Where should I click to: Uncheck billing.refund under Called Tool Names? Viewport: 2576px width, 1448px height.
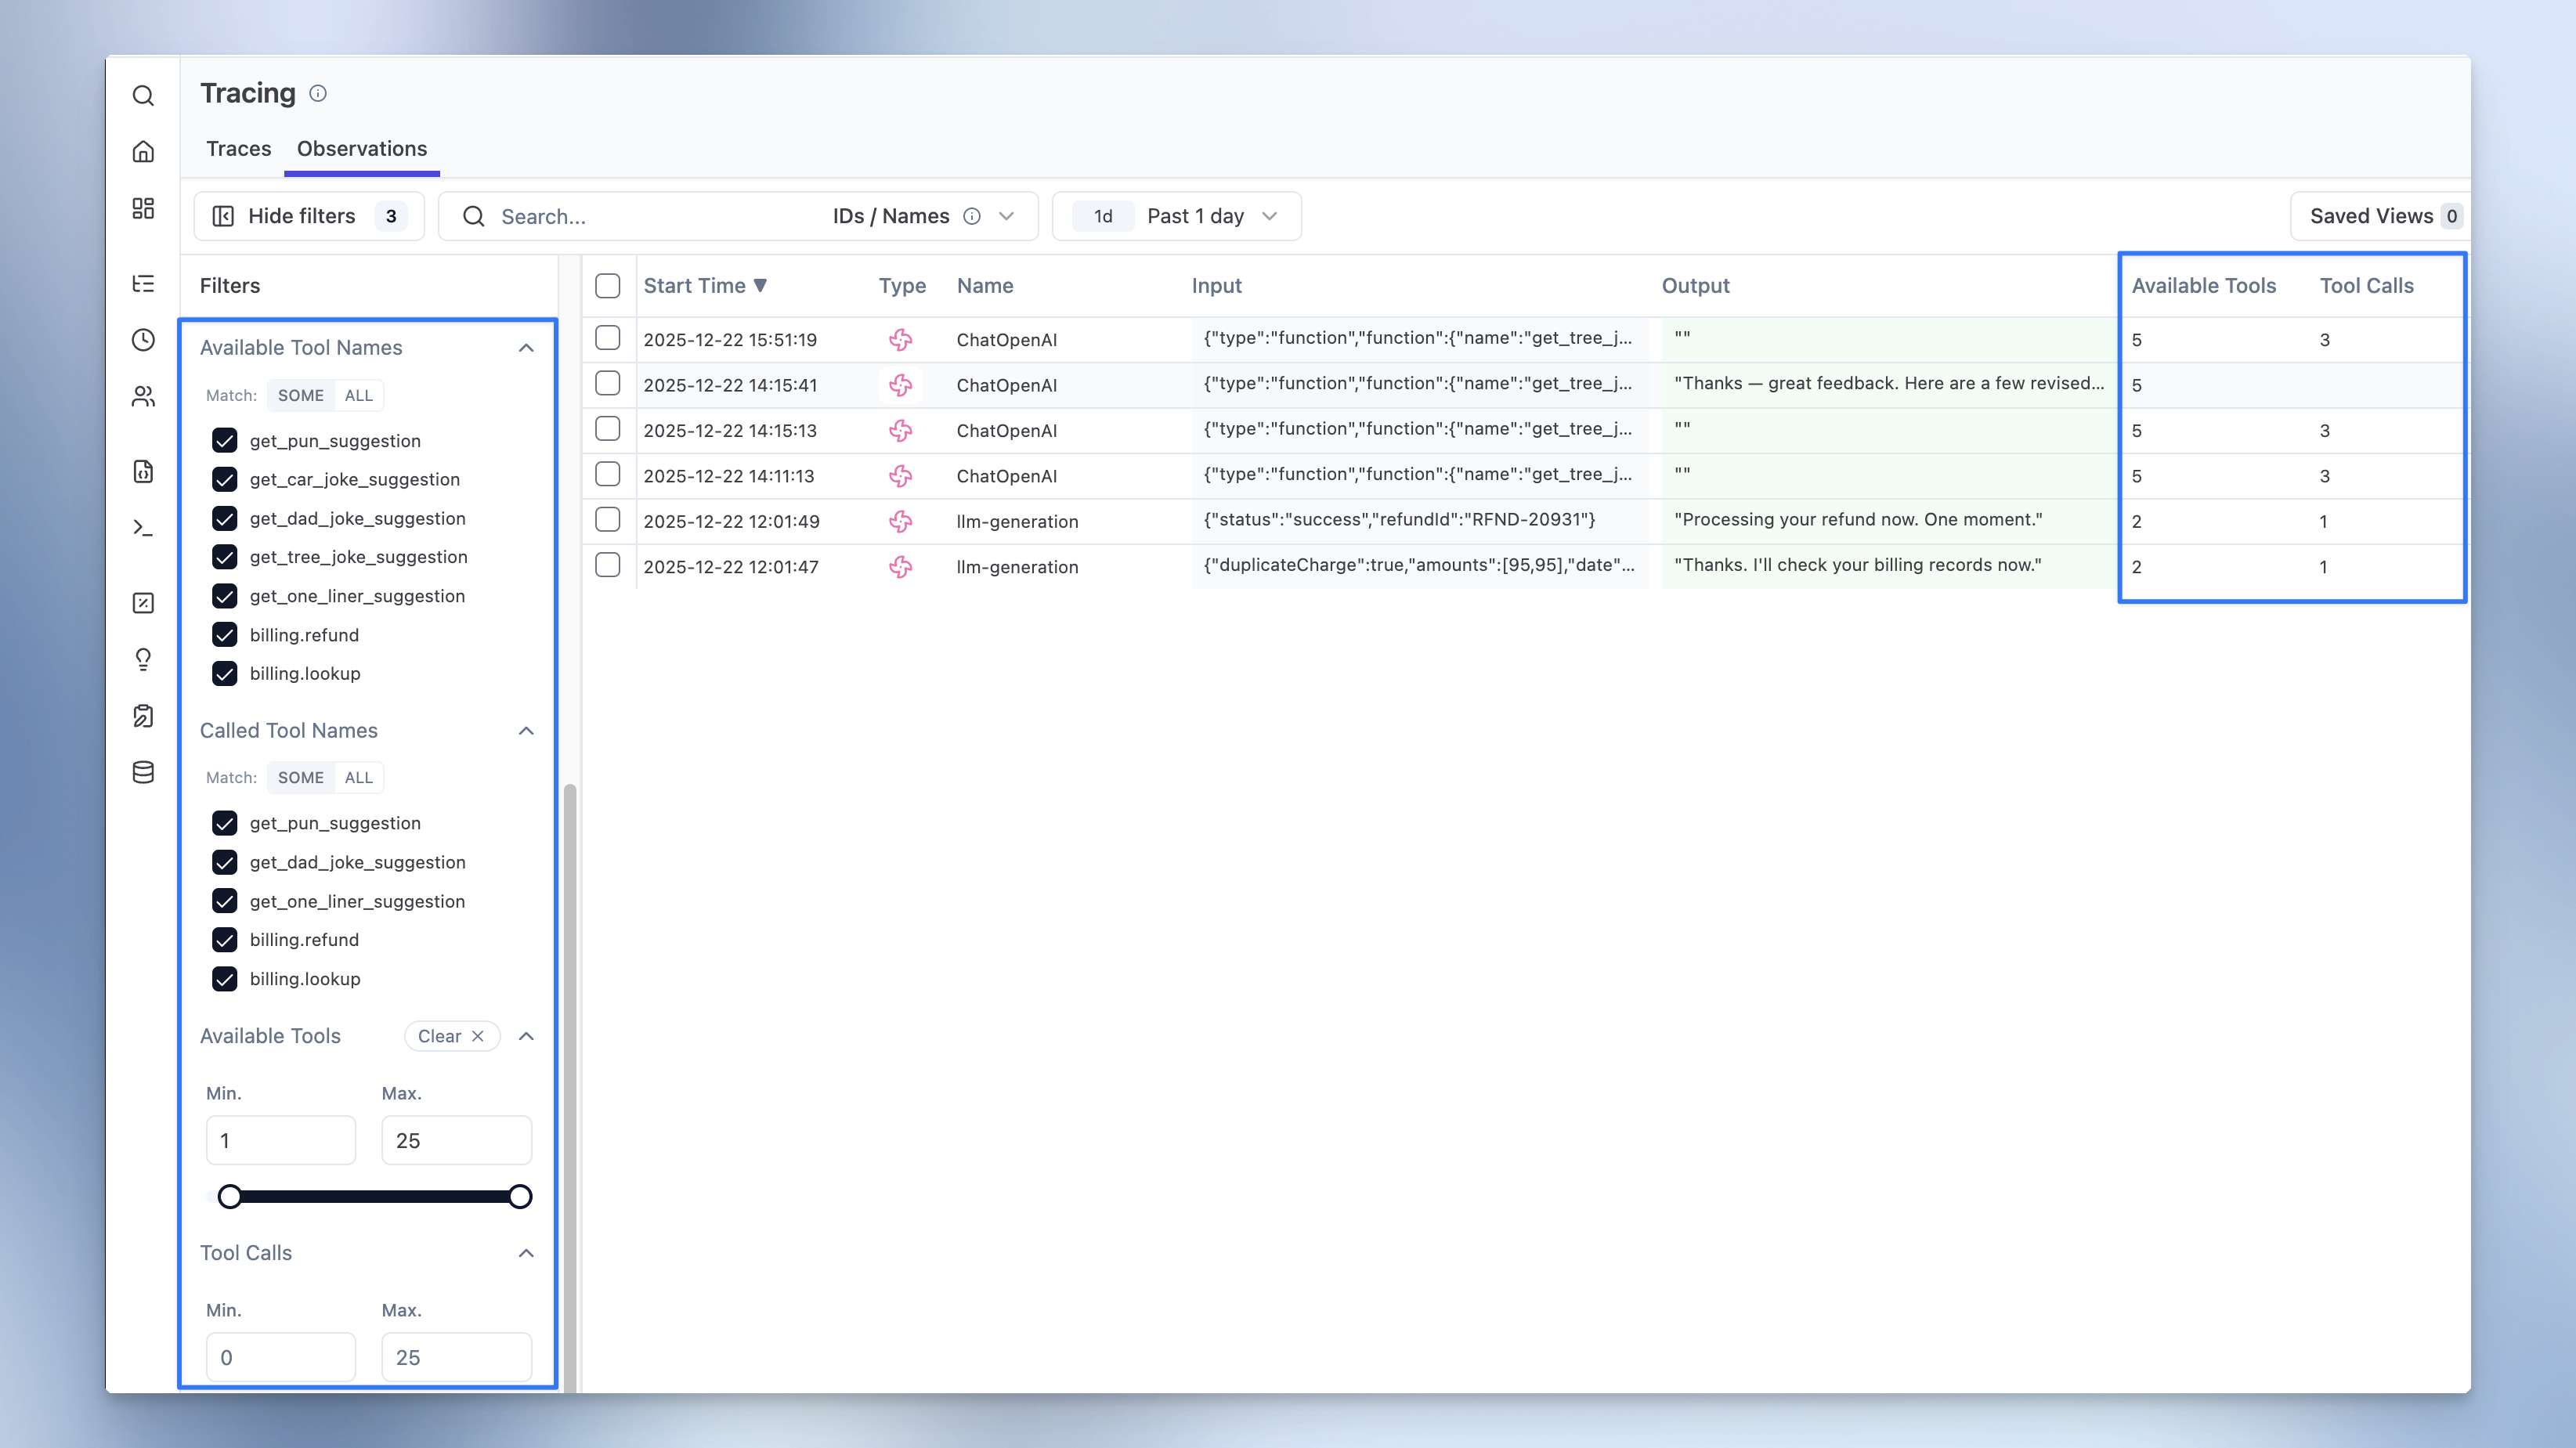tap(225, 939)
